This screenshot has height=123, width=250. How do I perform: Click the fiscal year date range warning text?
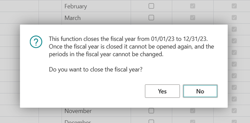coord(131,46)
